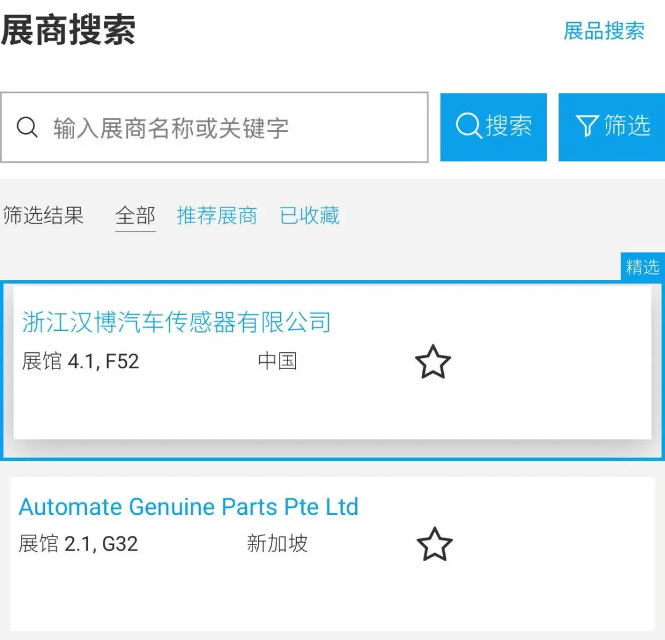Open Automate Genuine Parts Pte Ltd details
This screenshot has height=640, width=665.
click(188, 506)
